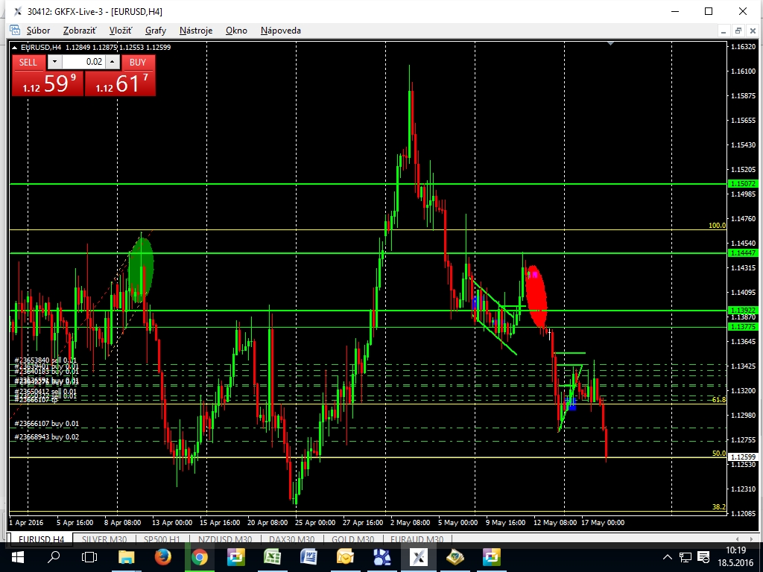Decrease lot volume with down arrow

[x=55, y=63]
